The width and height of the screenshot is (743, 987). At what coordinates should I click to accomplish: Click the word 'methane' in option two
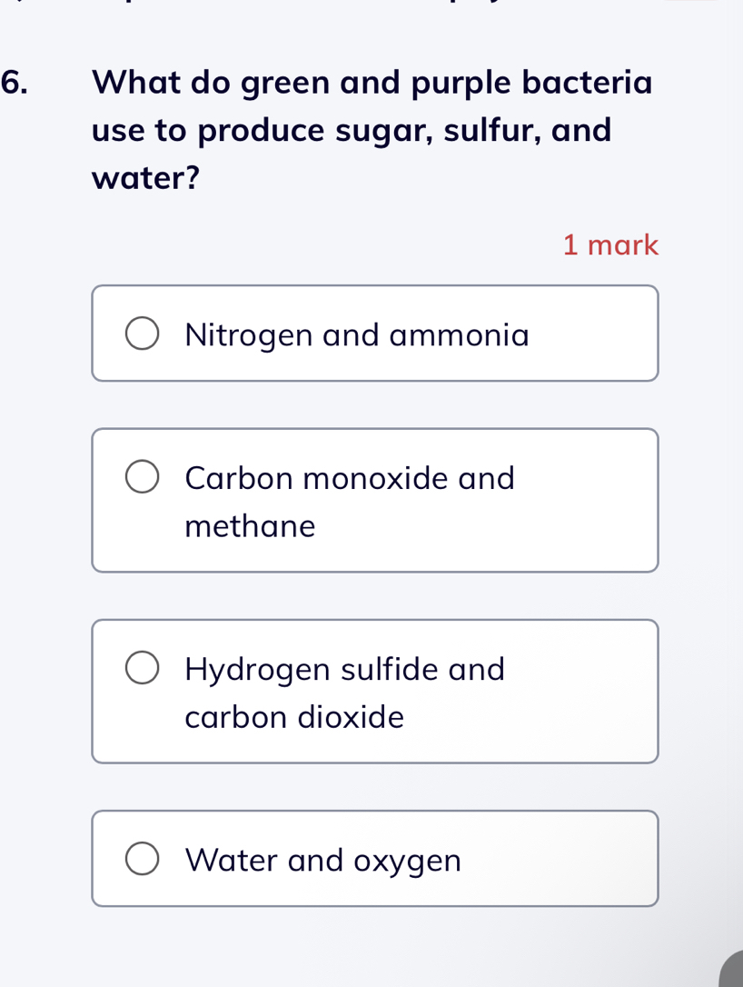pyautogui.click(x=250, y=526)
